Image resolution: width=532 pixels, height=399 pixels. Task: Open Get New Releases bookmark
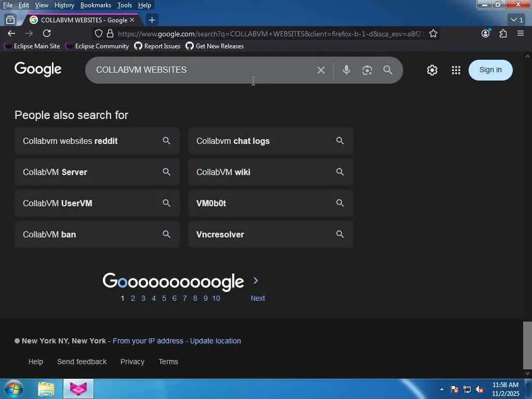point(215,46)
